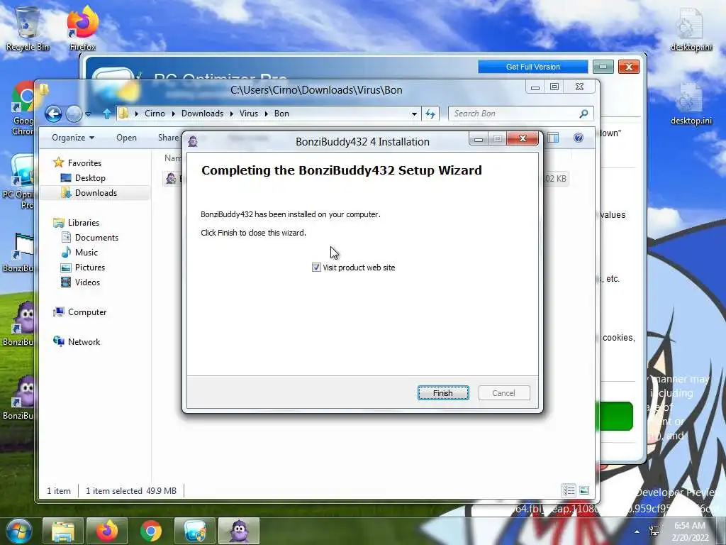Open PC Optimizer Pro desktop shortcut

[18, 182]
